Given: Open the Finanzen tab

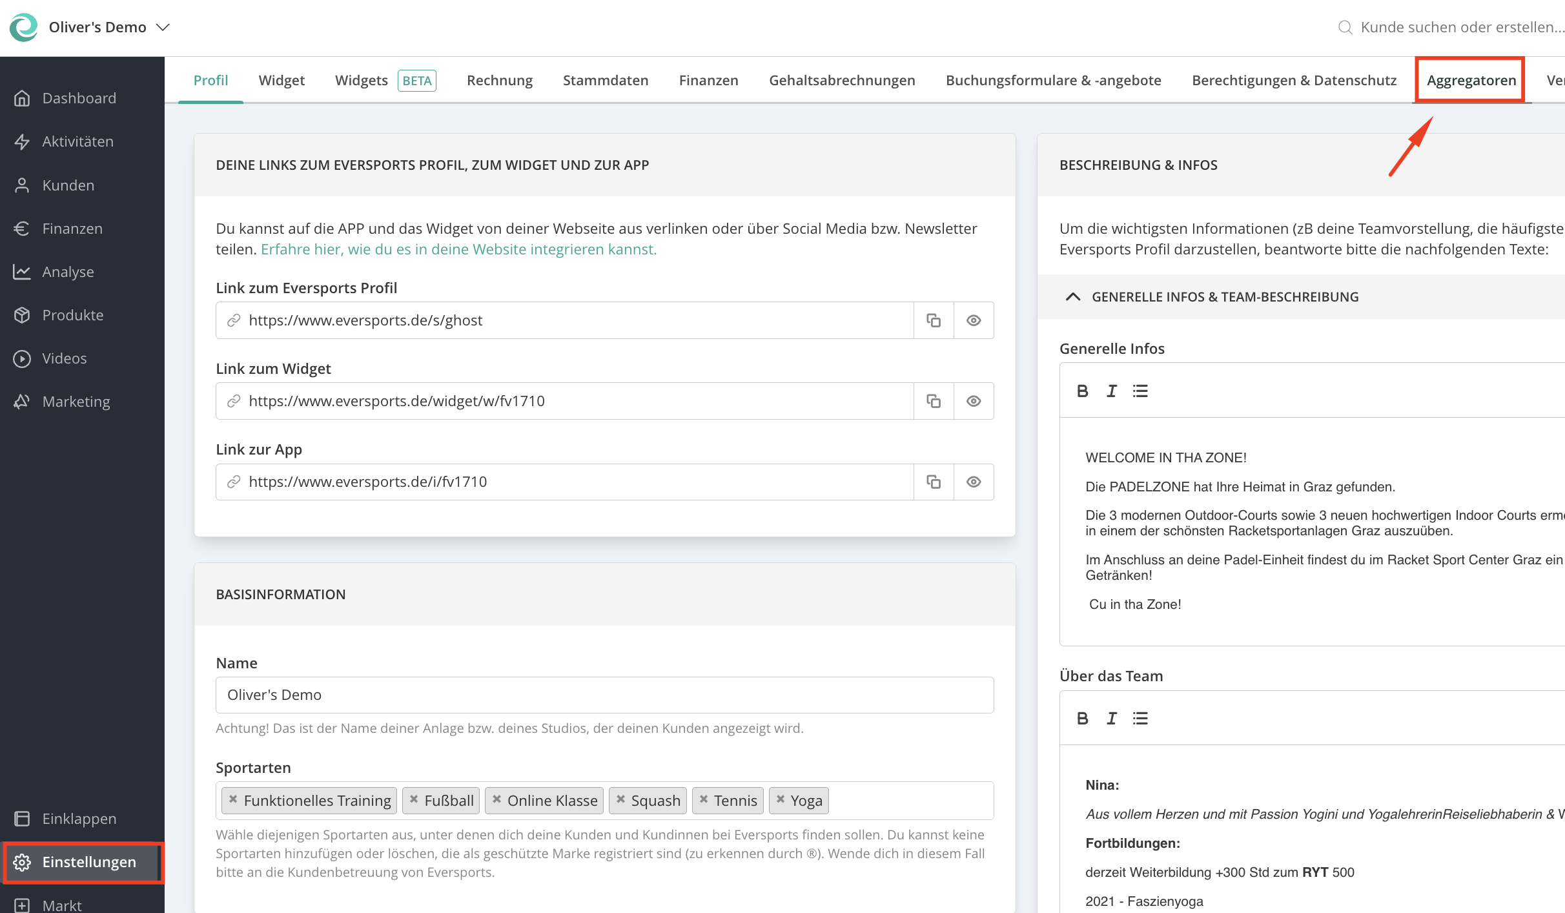Looking at the screenshot, I should 708,80.
